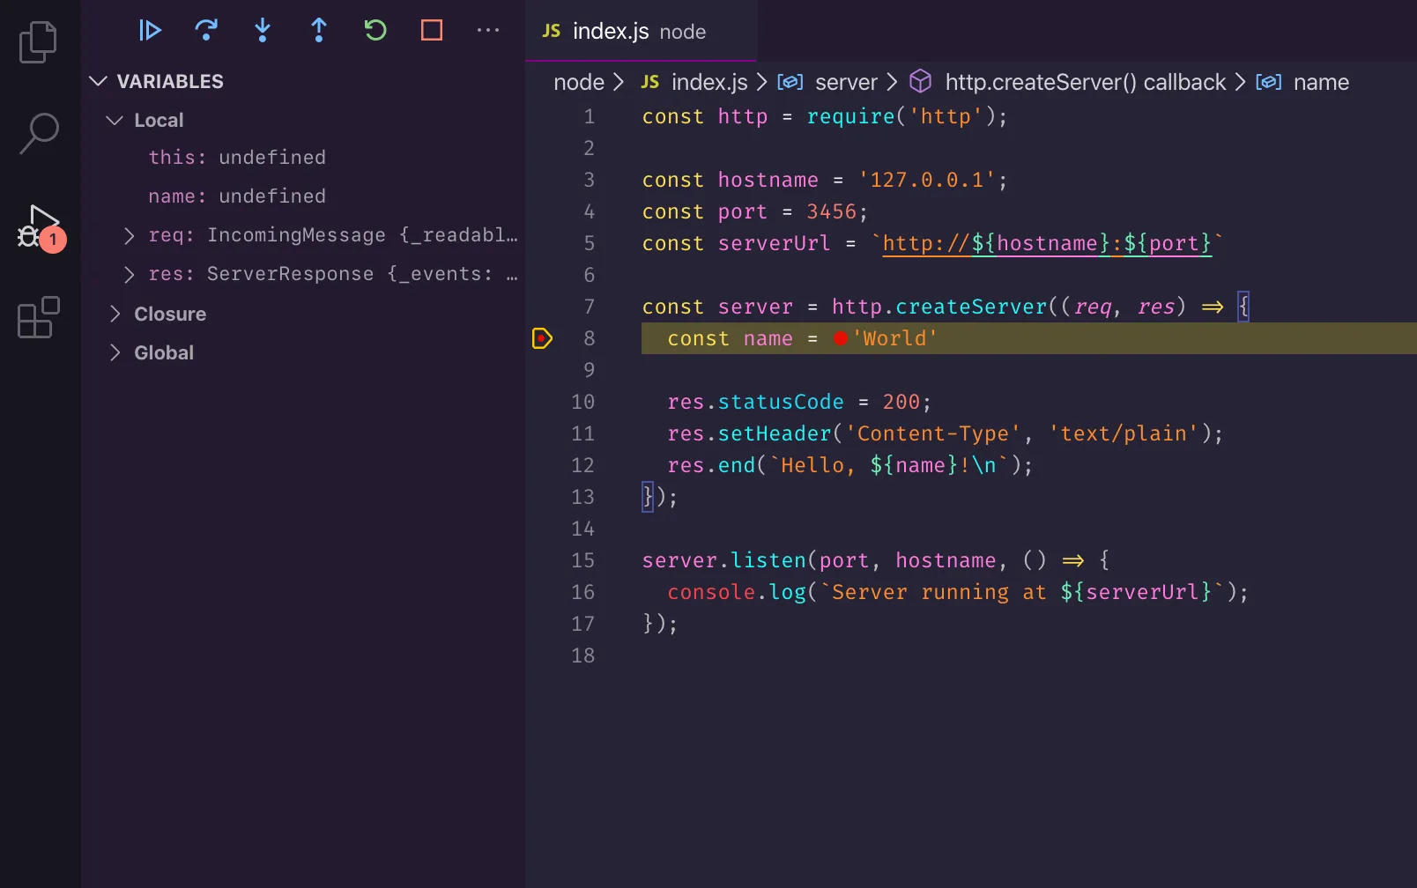
Task: Restart the debug session
Action: click(375, 31)
